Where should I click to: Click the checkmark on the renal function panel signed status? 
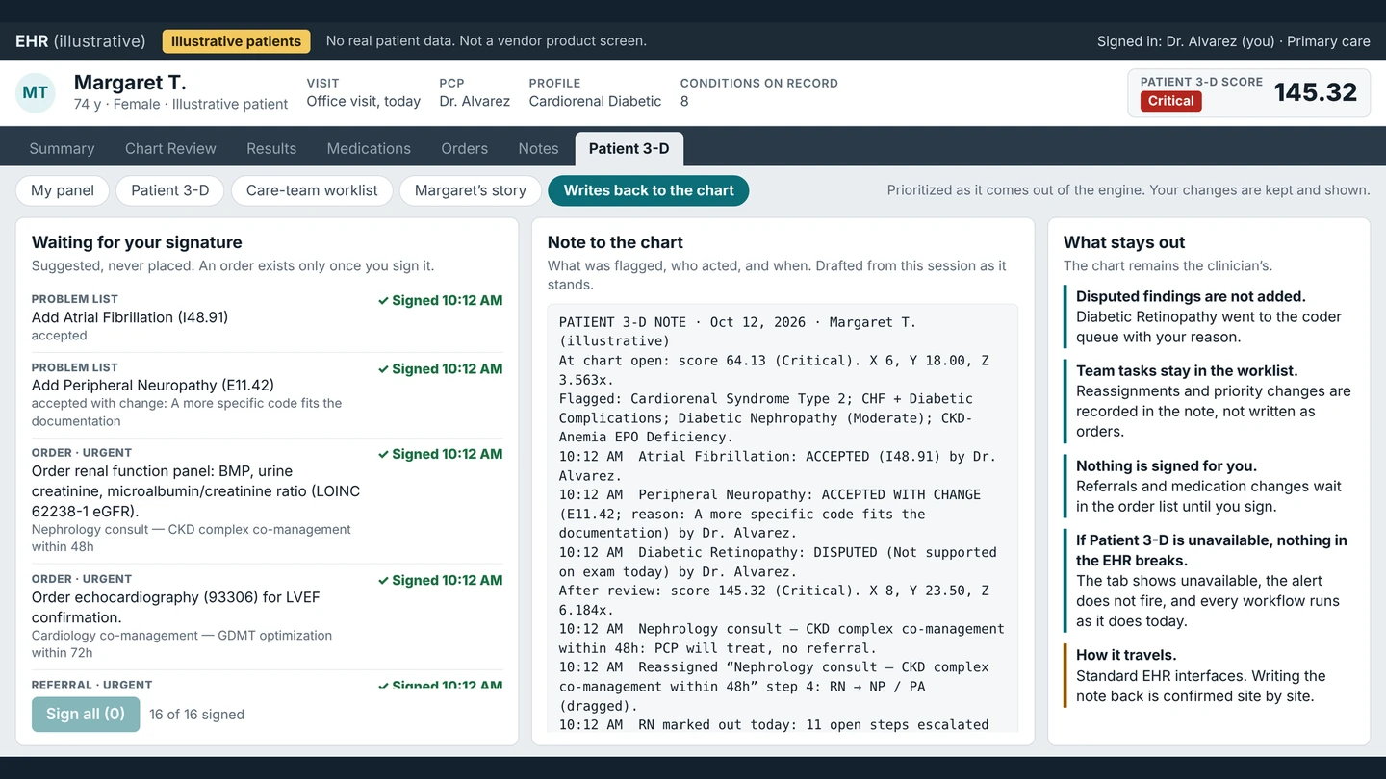(x=383, y=455)
